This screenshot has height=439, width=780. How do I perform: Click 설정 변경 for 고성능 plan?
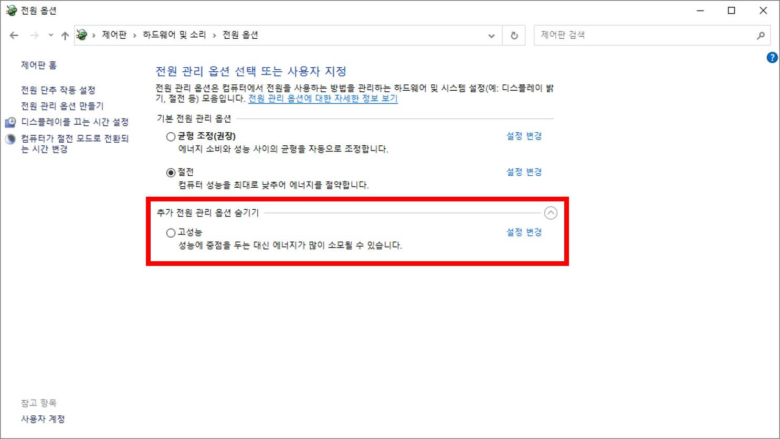524,232
